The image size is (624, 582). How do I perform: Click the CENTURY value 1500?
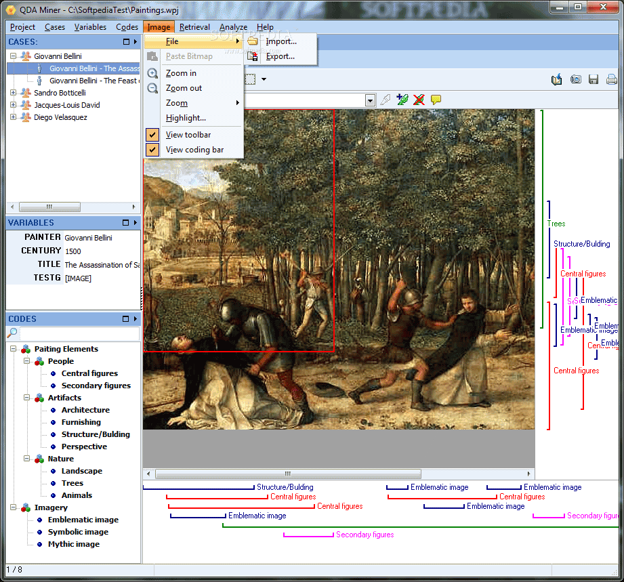coord(72,251)
